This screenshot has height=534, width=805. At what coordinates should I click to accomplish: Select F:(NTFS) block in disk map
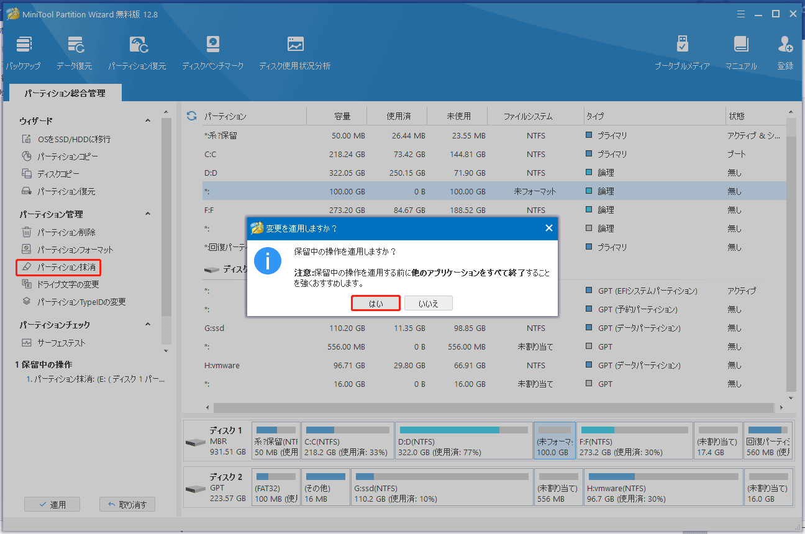click(x=634, y=441)
